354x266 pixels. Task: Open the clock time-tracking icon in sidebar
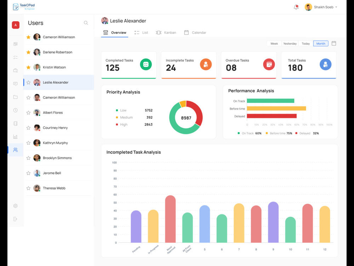click(15, 110)
